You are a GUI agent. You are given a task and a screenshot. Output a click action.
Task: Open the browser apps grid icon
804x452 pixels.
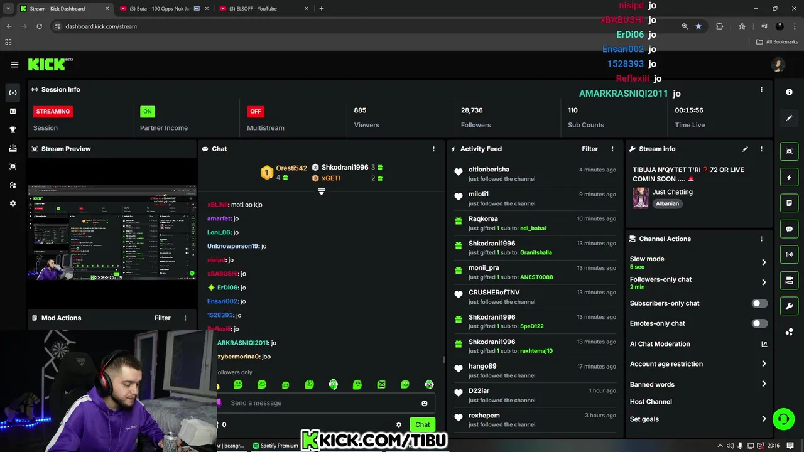pos(8,42)
